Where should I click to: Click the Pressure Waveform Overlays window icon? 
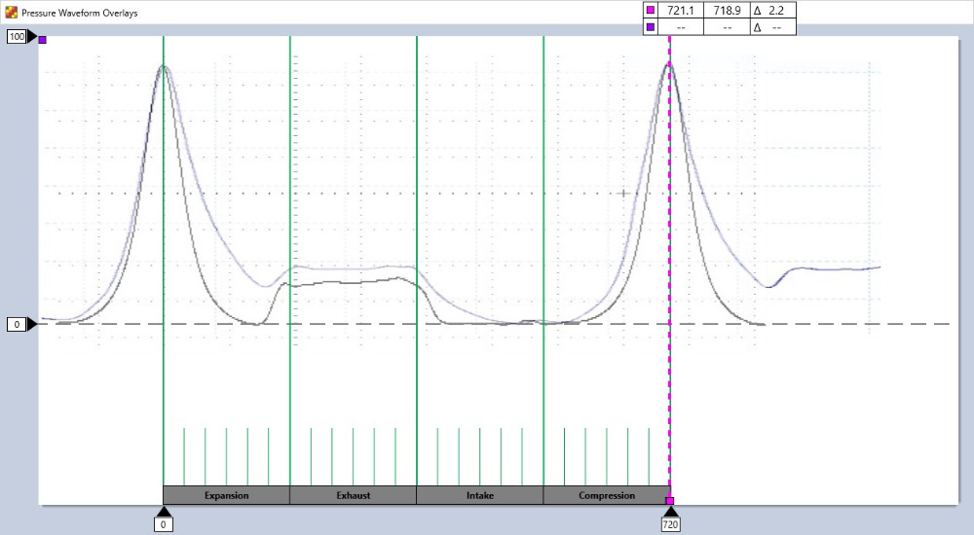11,12
